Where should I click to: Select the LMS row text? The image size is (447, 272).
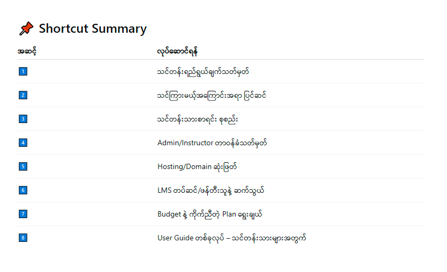211,190
